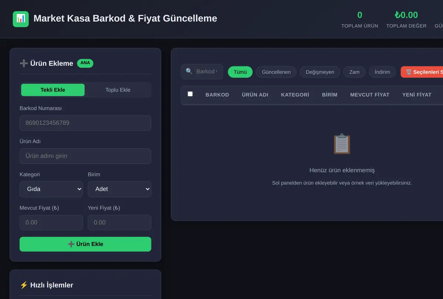Select the Değişmeyen filter
The width and height of the screenshot is (443, 299).
[320, 72]
